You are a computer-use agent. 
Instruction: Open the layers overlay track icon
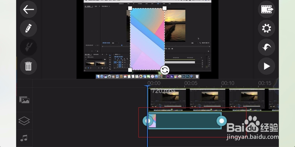(24, 121)
